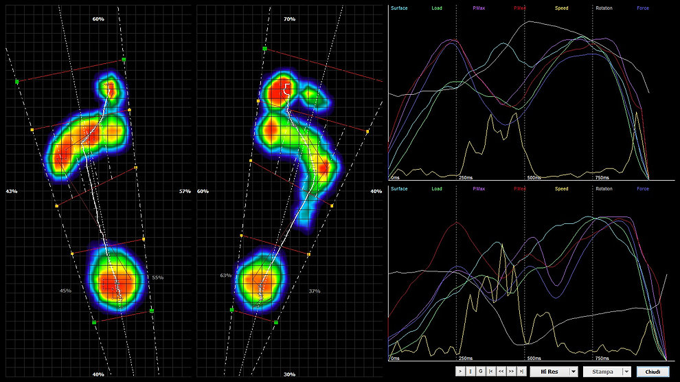Image resolution: width=680 pixels, height=382 pixels.
Task: Click the pause playback button
Action: point(471,372)
